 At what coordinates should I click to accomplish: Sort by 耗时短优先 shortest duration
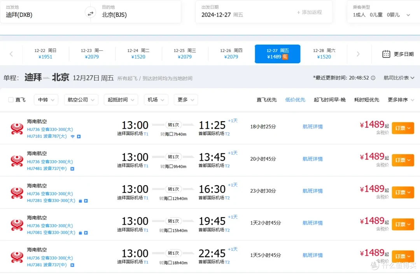click(x=367, y=100)
